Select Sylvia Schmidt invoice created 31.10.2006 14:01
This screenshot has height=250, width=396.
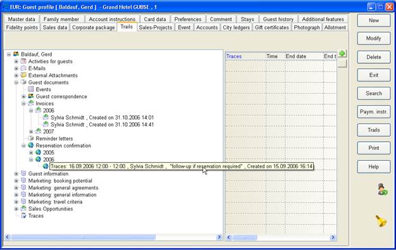[102, 118]
